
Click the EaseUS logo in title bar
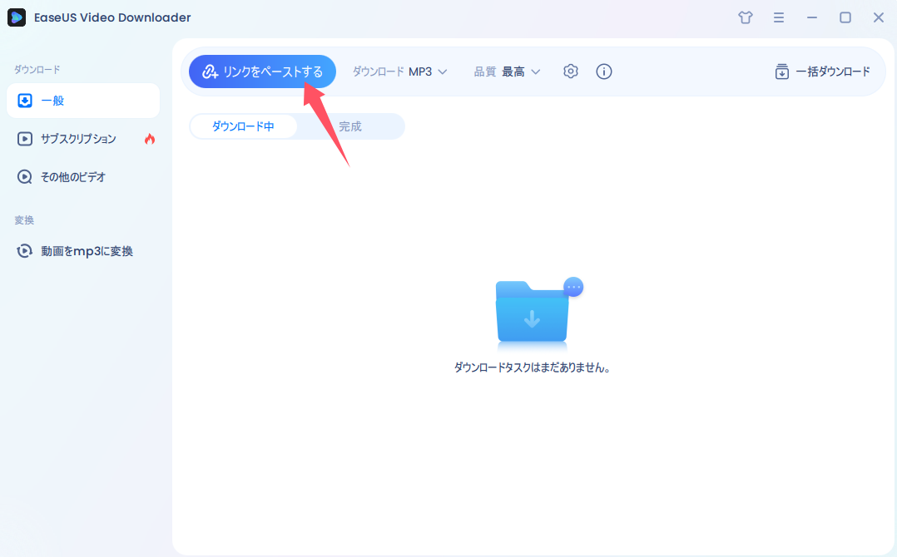[17, 17]
